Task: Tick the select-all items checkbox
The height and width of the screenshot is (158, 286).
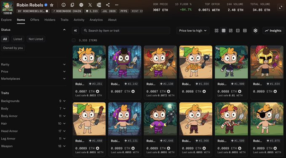Action: point(74,40)
